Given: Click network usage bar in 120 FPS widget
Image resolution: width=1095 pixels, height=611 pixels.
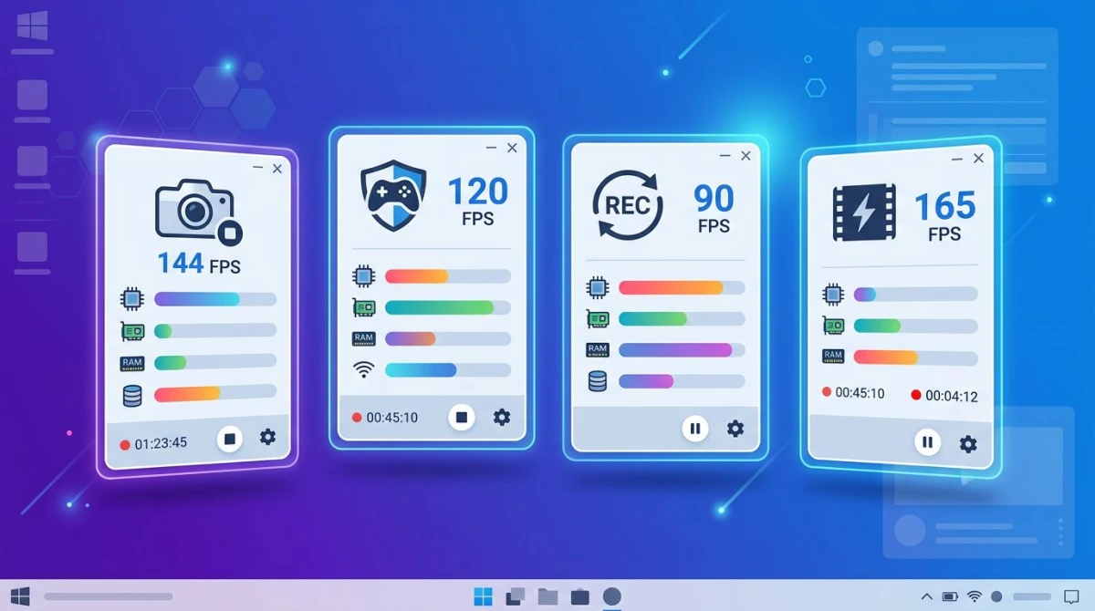Looking at the screenshot, I should point(448,369).
